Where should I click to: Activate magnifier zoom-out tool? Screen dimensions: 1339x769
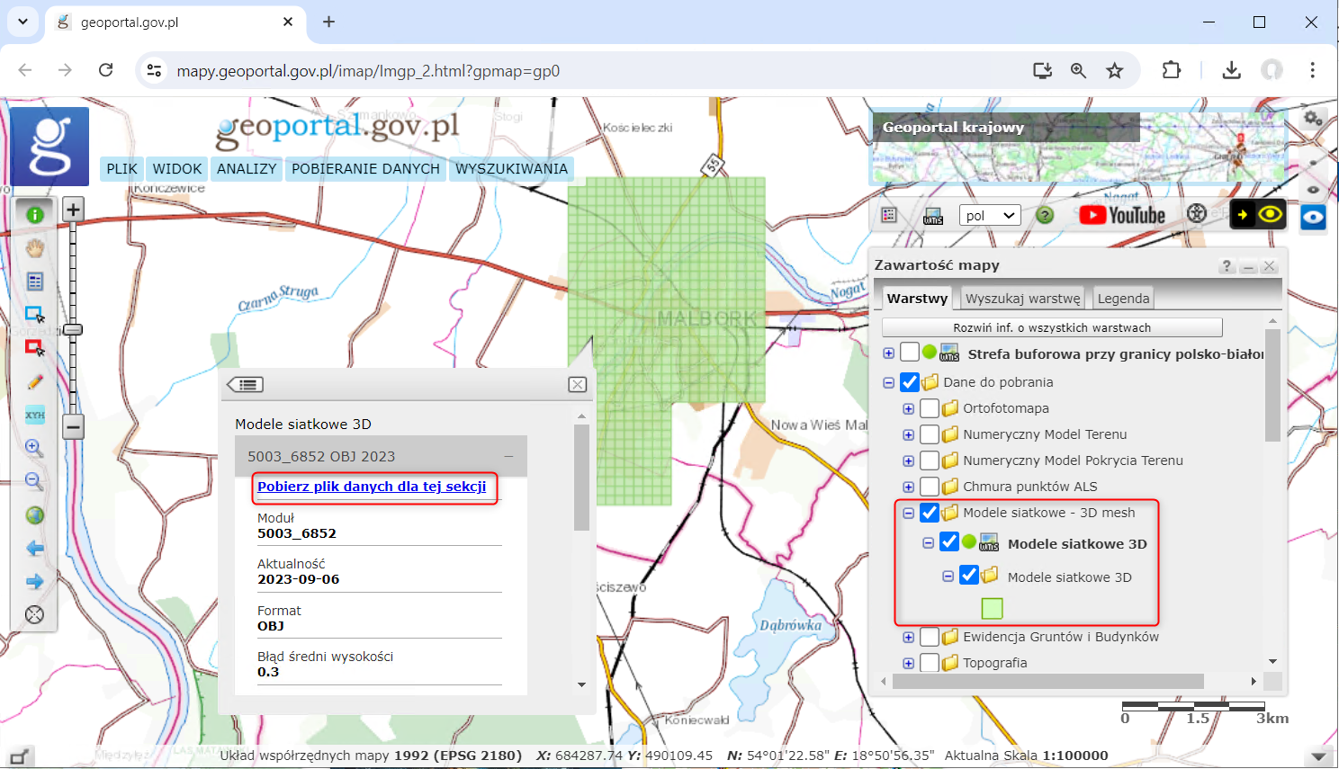click(x=35, y=481)
